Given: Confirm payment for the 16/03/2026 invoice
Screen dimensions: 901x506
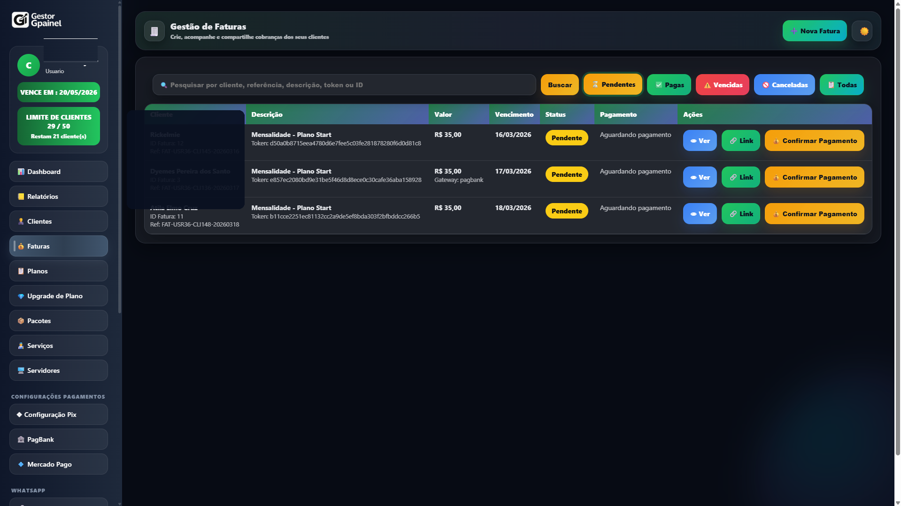Looking at the screenshot, I should 814,141.
